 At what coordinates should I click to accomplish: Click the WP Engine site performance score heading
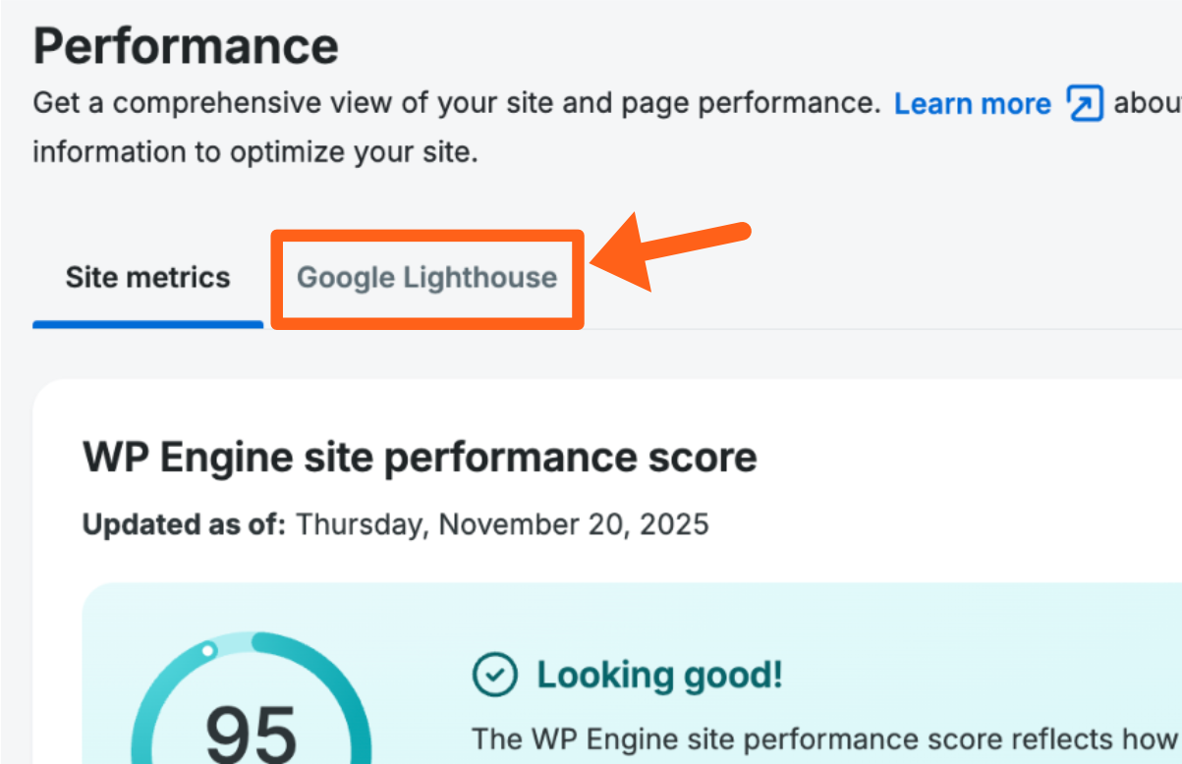420,458
